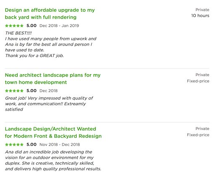Image resolution: width=215 pixels, height=175 pixels.
Task: Click star rating of back yard job
Action: point(14,26)
